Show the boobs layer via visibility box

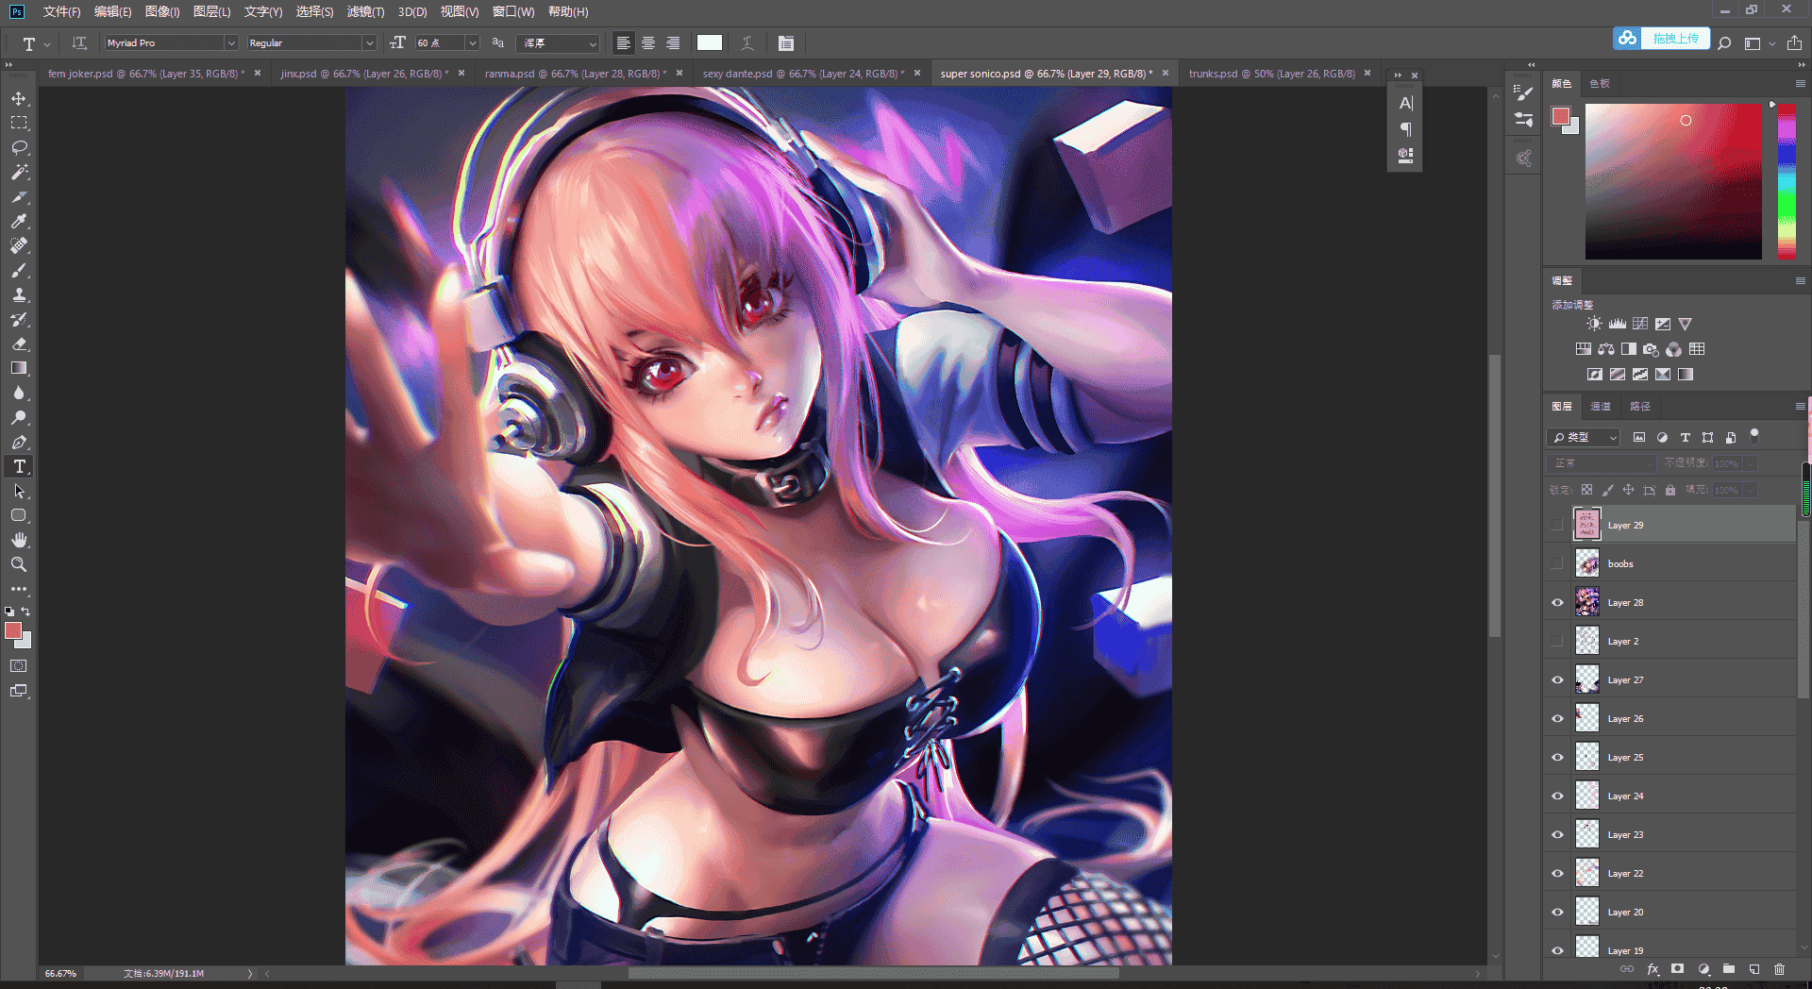(1557, 563)
